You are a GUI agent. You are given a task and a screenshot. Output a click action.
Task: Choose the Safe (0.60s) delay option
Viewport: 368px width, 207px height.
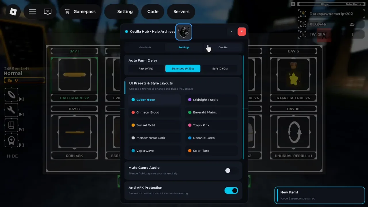tap(220, 68)
